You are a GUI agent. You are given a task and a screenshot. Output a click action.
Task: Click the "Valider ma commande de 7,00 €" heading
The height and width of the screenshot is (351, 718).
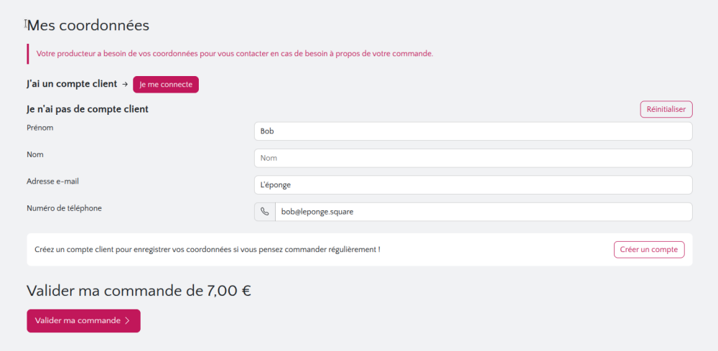click(139, 291)
